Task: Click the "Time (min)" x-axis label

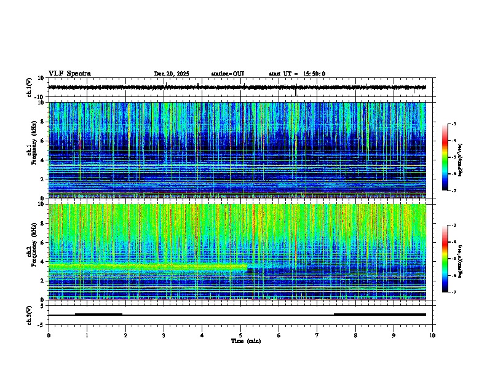Action: [x=246, y=341]
